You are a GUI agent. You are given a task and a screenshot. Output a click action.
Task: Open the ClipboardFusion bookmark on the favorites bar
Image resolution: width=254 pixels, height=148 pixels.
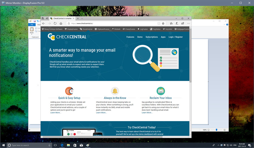102,29
